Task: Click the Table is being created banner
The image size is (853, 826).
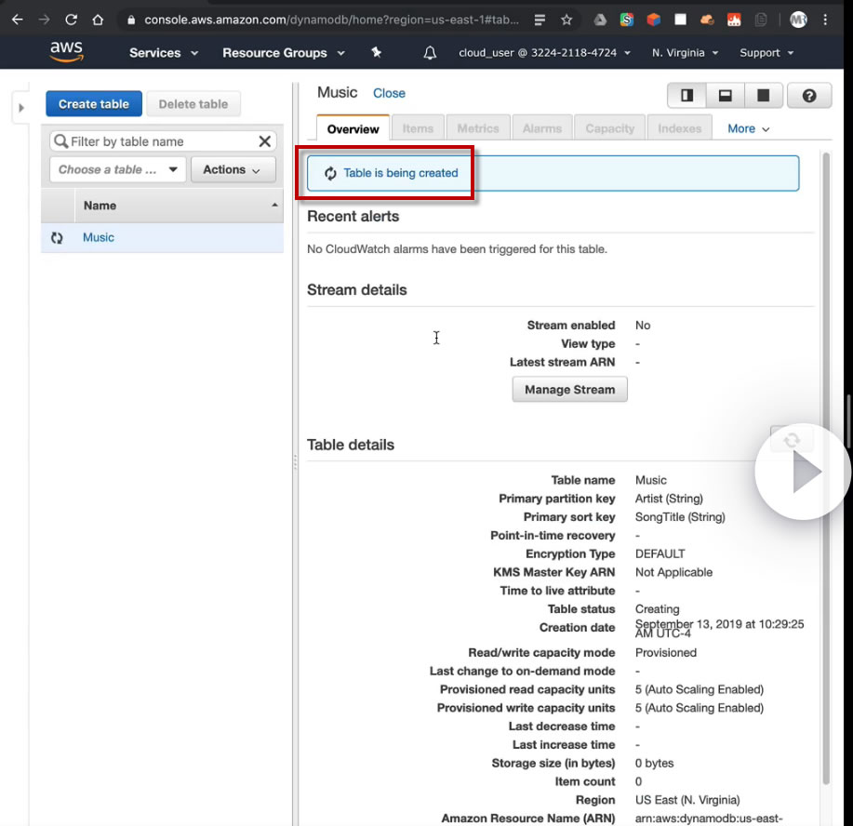Action: [x=553, y=173]
